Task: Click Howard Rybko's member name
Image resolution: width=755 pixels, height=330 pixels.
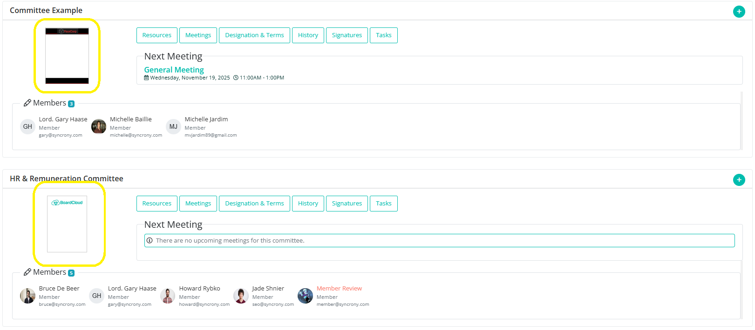Action: click(199, 289)
